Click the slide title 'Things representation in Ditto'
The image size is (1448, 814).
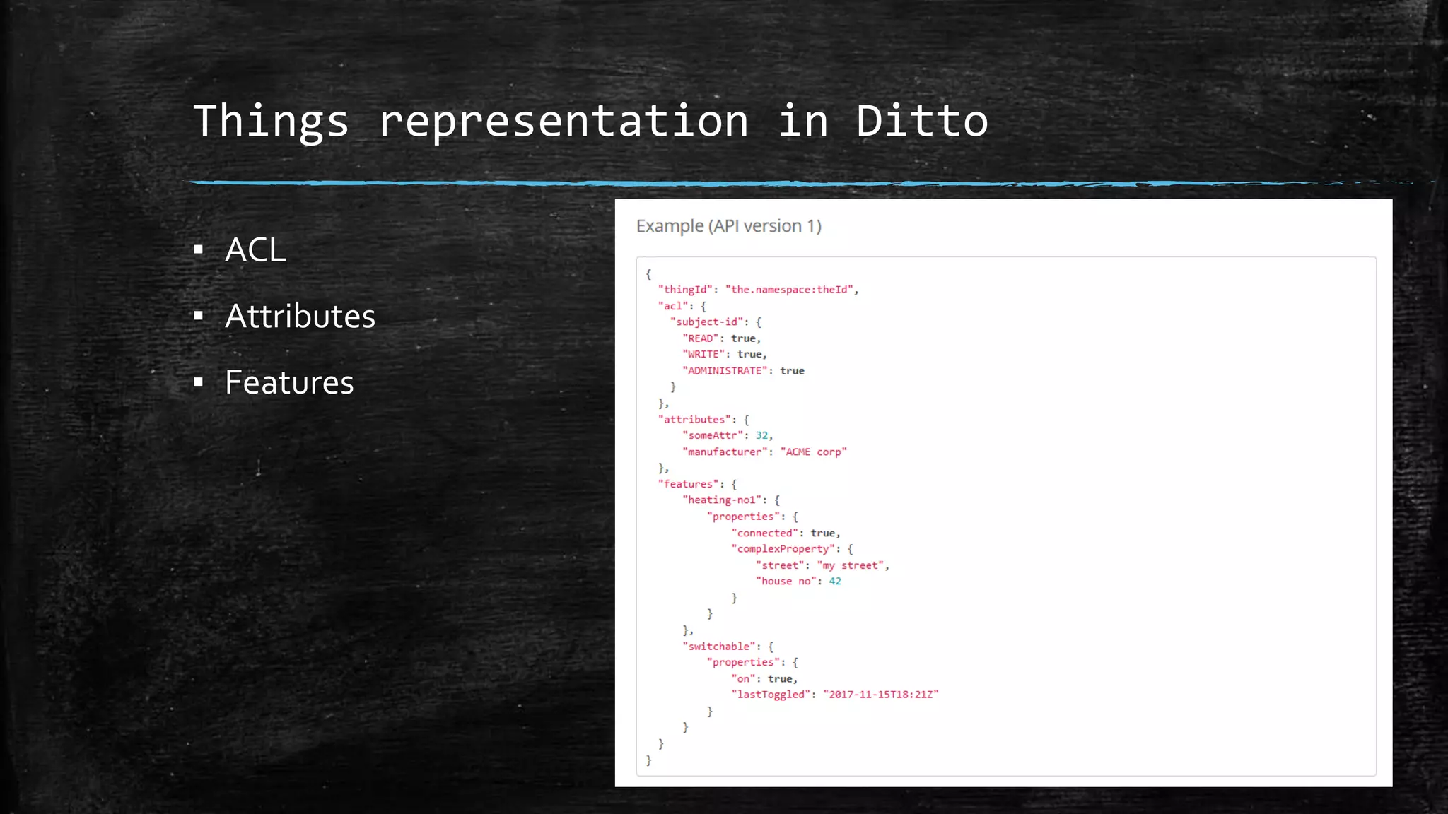click(x=590, y=122)
